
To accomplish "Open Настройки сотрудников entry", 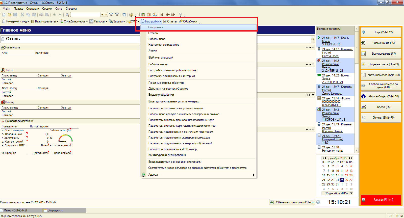I will point(198,45).
